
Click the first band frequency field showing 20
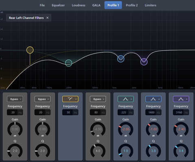click(x=15, y=112)
